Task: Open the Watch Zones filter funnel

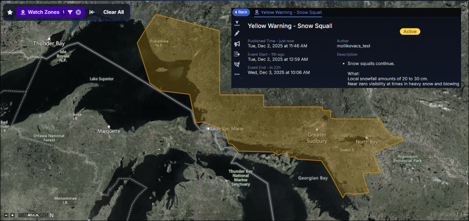Action: pyautogui.click(x=70, y=12)
